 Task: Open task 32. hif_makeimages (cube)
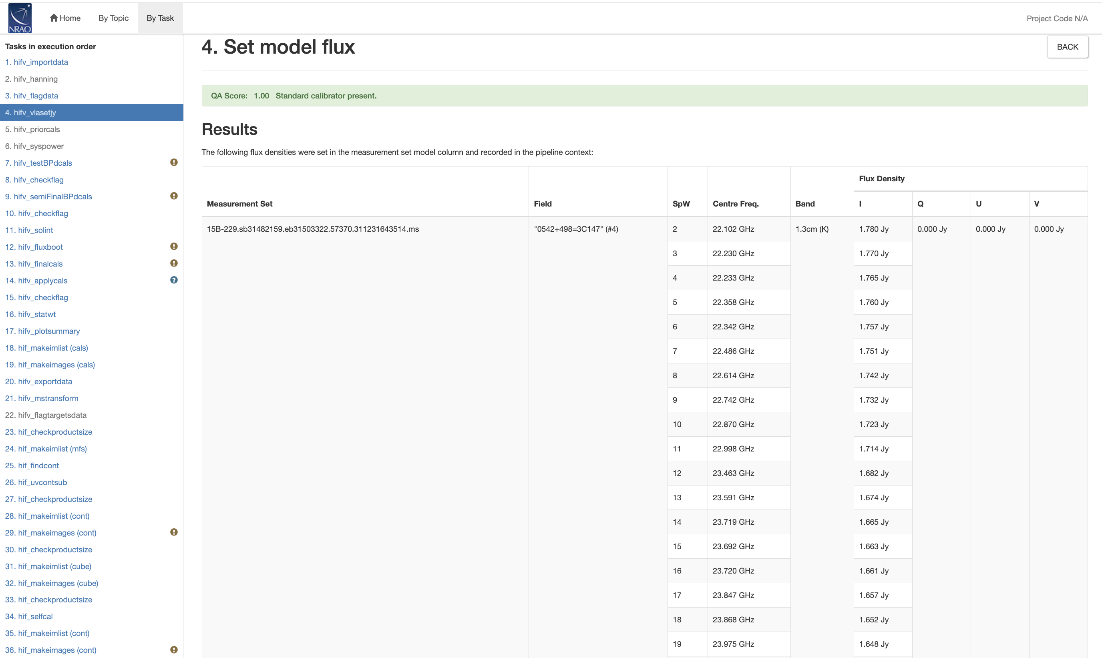51,584
